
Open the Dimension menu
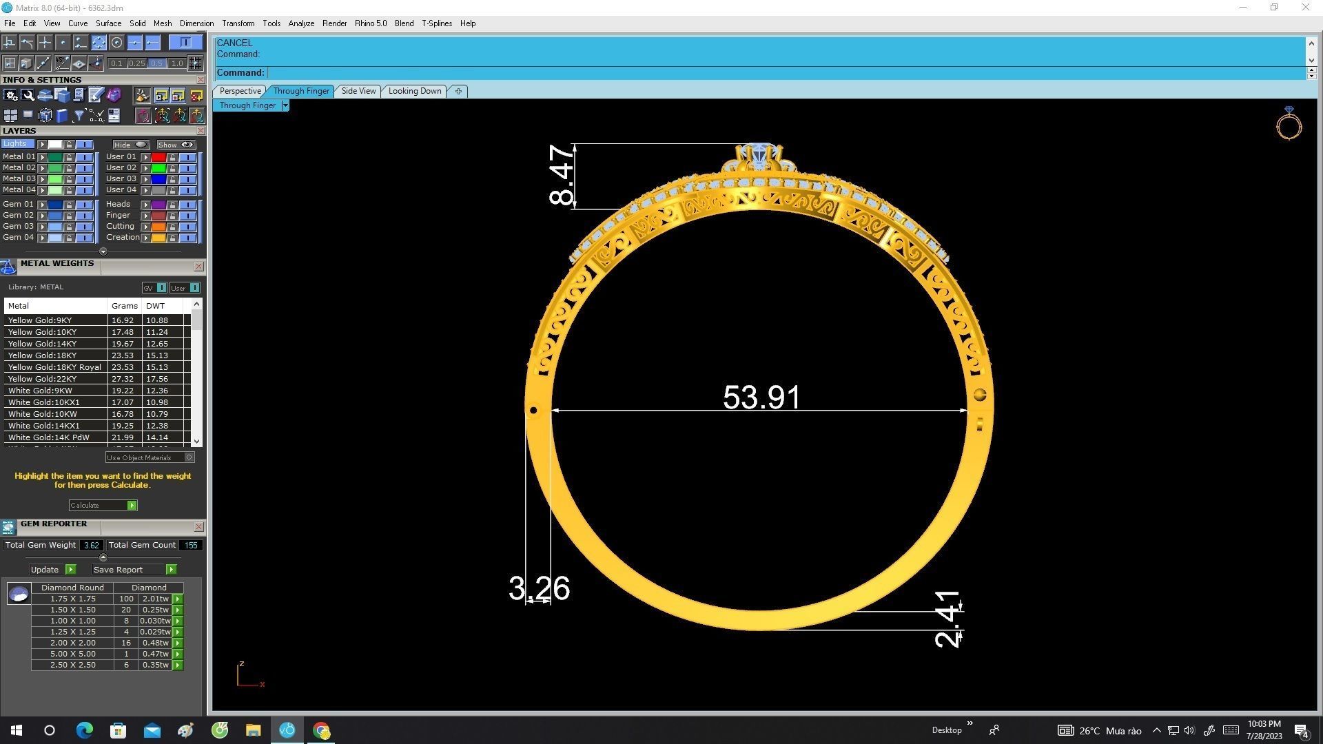pyautogui.click(x=196, y=23)
